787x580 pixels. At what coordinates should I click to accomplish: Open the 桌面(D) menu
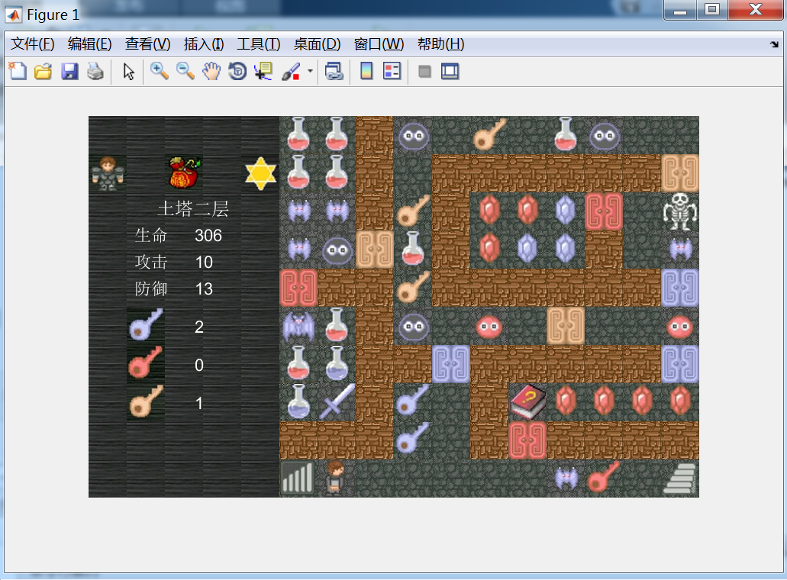point(318,44)
